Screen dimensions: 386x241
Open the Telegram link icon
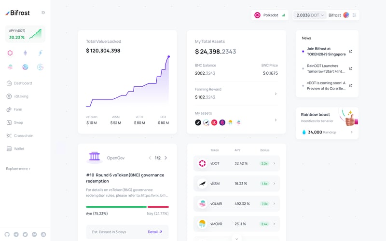16,234
